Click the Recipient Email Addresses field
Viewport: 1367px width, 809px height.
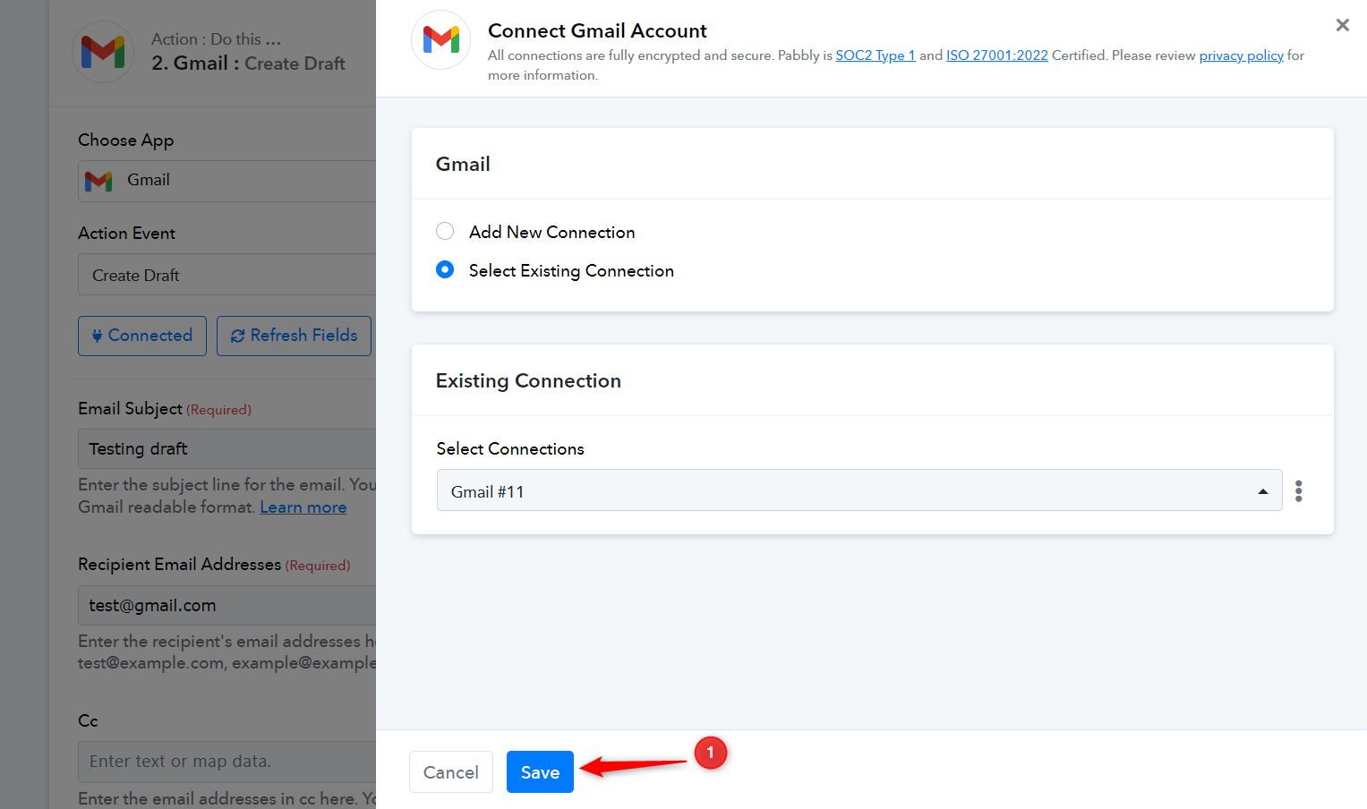(227, 605)
